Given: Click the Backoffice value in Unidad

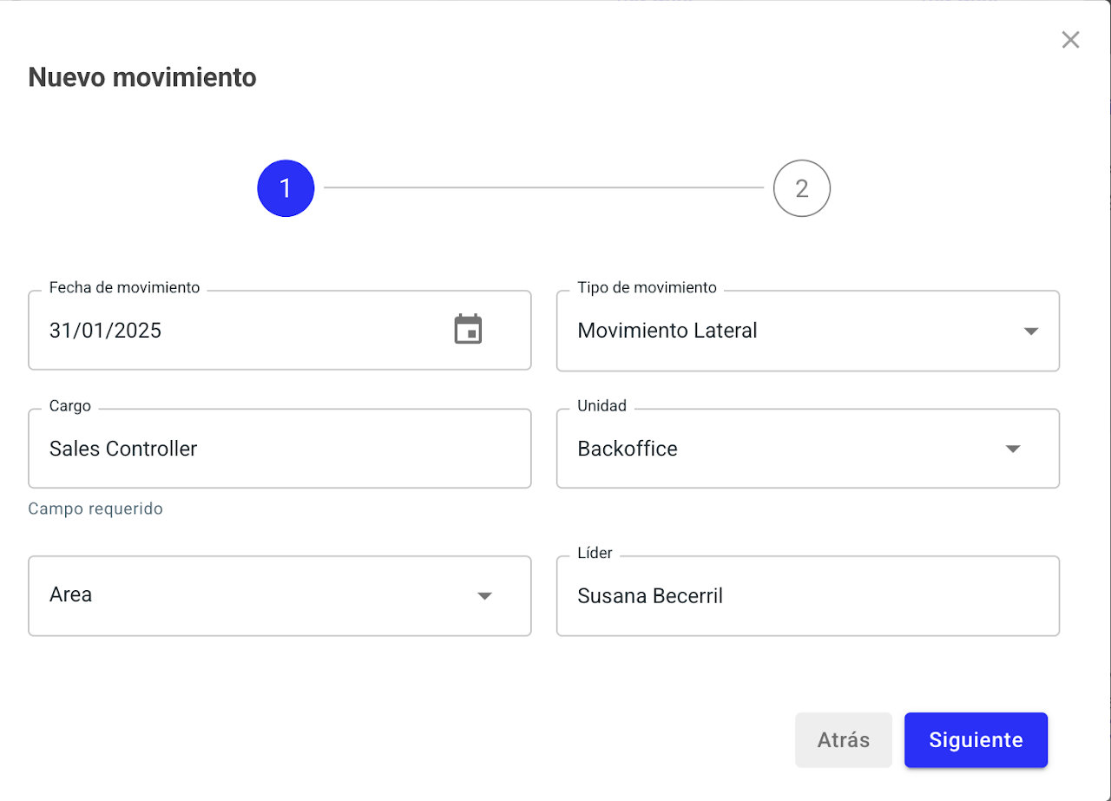Looking at the screenshot, I should pos(627,449).
